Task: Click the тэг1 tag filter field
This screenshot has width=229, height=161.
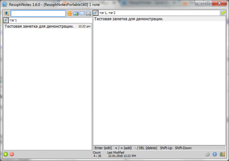Action: pyautogui.click(x=50, y=20)
